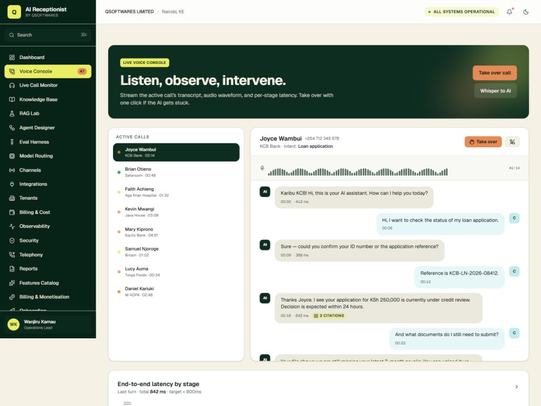The width and height of the screenshot is (541, 406).
Task: Click the Eval Harness icon
Action: click(x=12, y=142)
